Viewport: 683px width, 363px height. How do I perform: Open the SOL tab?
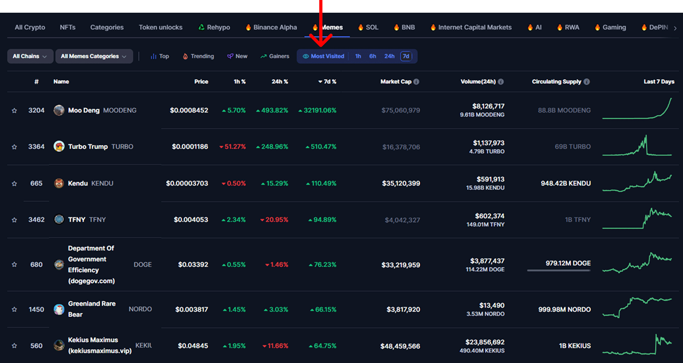[368, 27]
